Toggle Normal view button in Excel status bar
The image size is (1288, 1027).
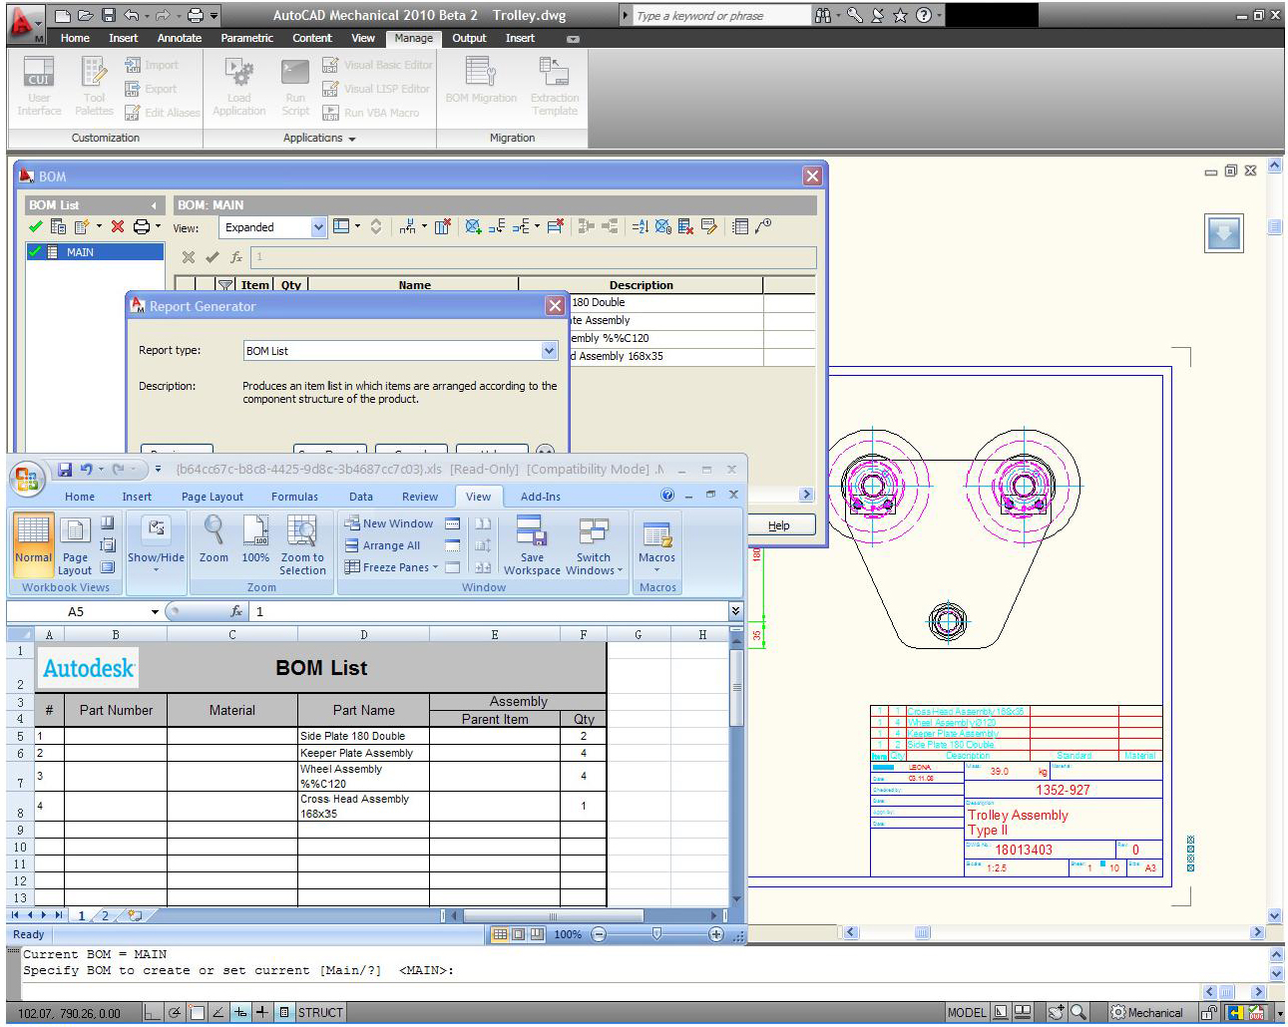tap(500, 934)
